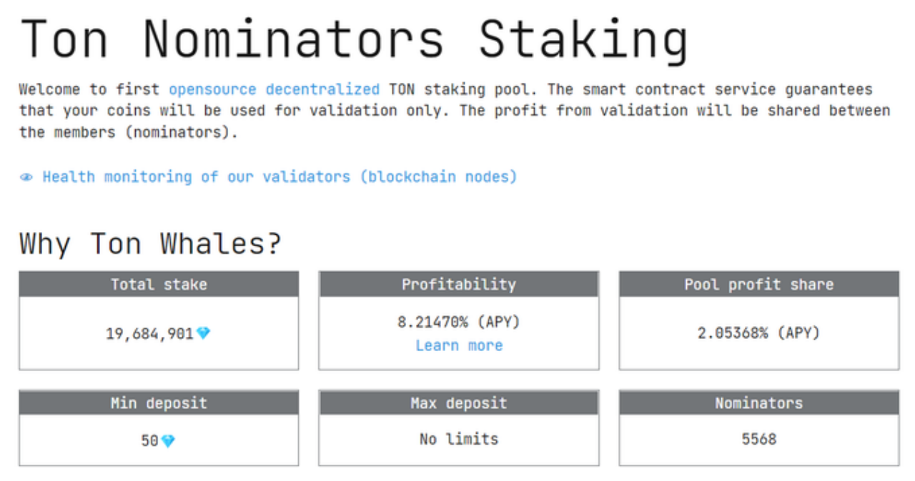Click the 5568 nominators count

tap(759, 439)
